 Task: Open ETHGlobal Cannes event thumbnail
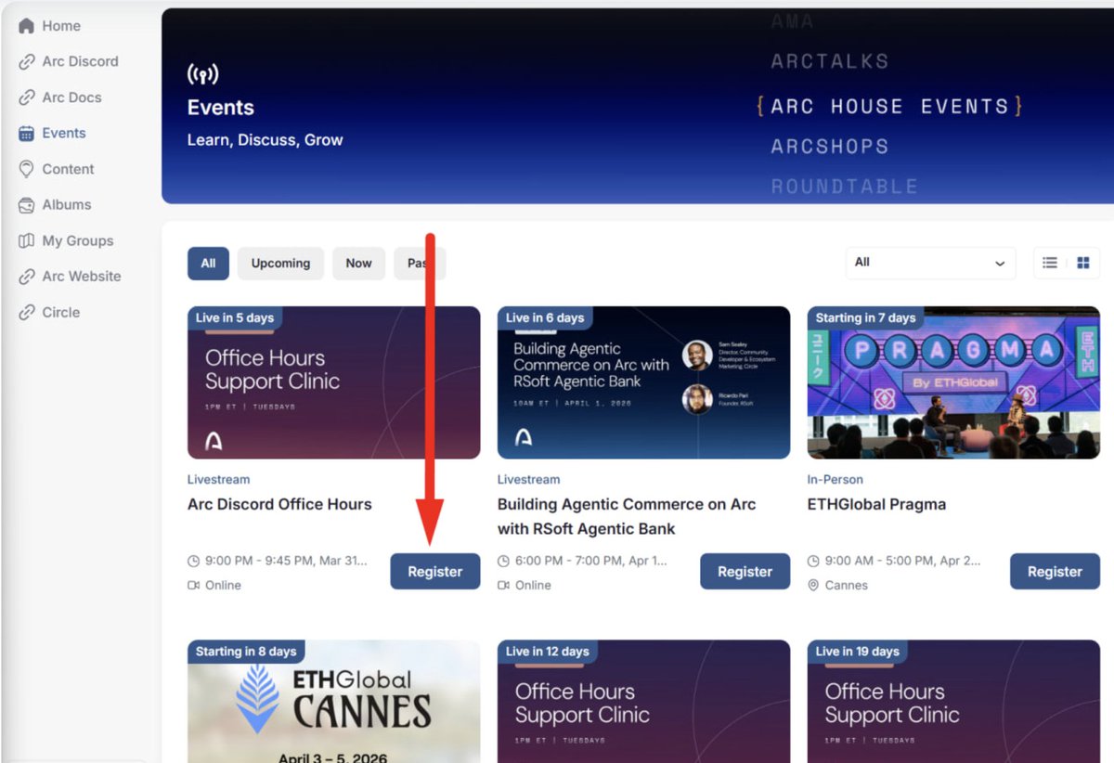click(333, 701)
